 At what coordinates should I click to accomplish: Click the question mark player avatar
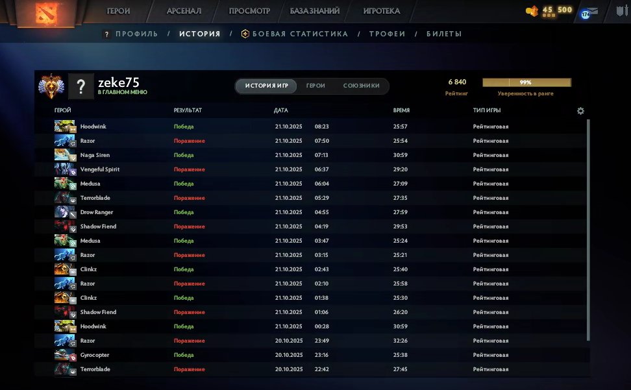[80, 86]
